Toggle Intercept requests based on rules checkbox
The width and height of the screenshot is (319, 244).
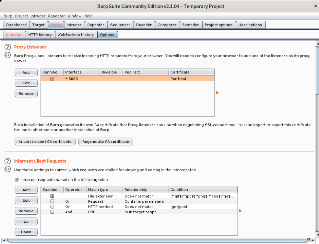coord(17,180)
